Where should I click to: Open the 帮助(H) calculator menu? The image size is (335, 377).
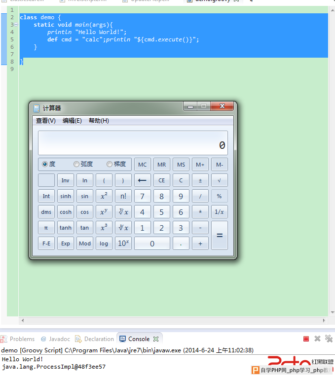point(99,121)
